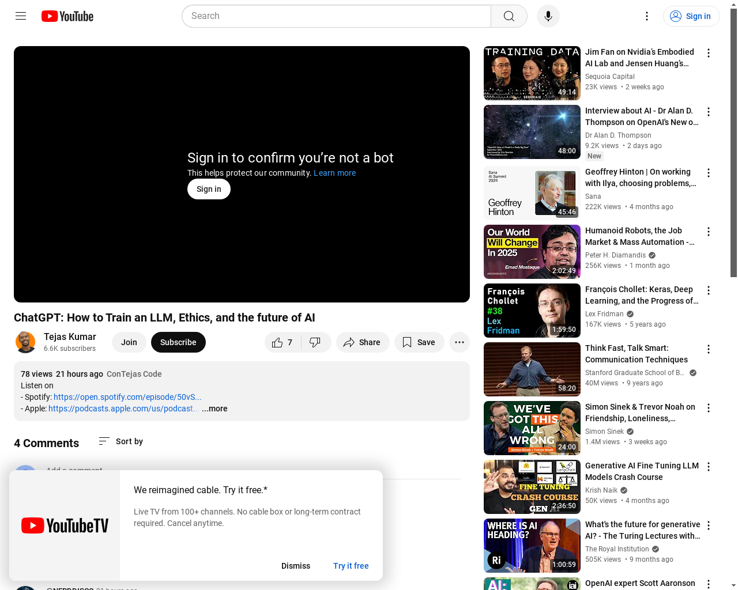Open title Generative AI Fine Tuning LLM
The image size is (738, 590).
642,471
